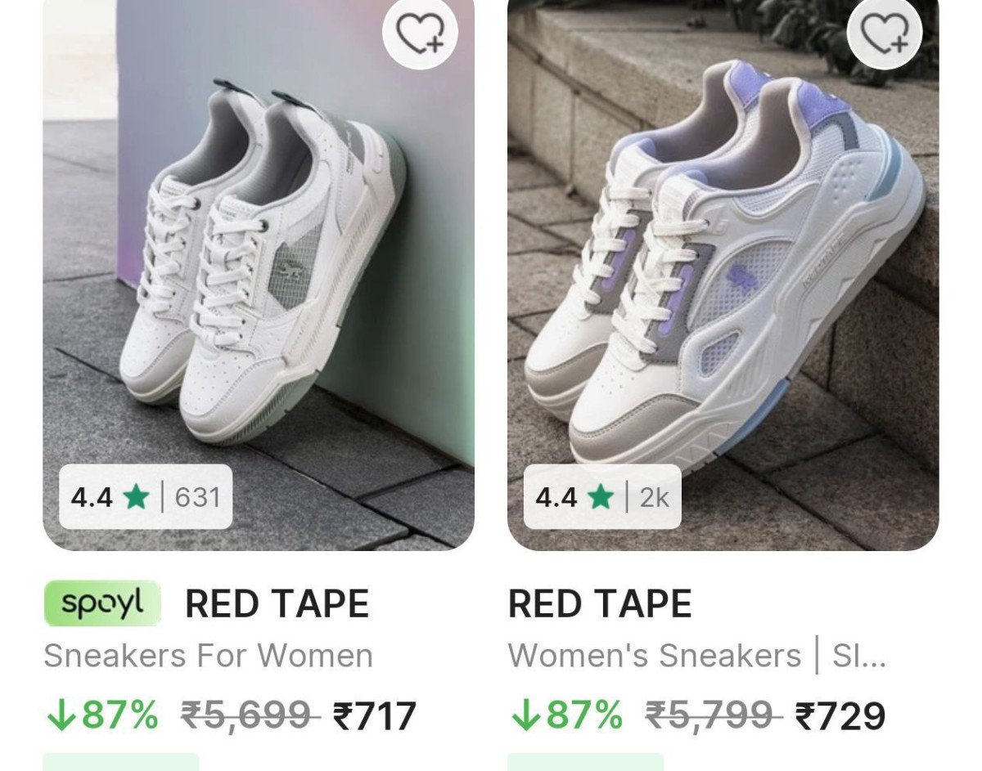
Task: Open the 631 ratings count
Action: click(197, 497)
